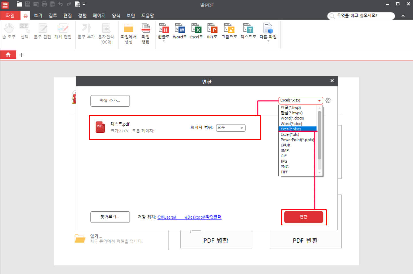This screenshot has height=274, width=413.
Task: Click 파일에서 생성 create from file
Action: [x=128, y=34]
